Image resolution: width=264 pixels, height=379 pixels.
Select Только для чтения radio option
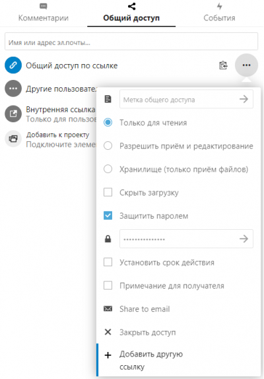(x=108, y=122)
